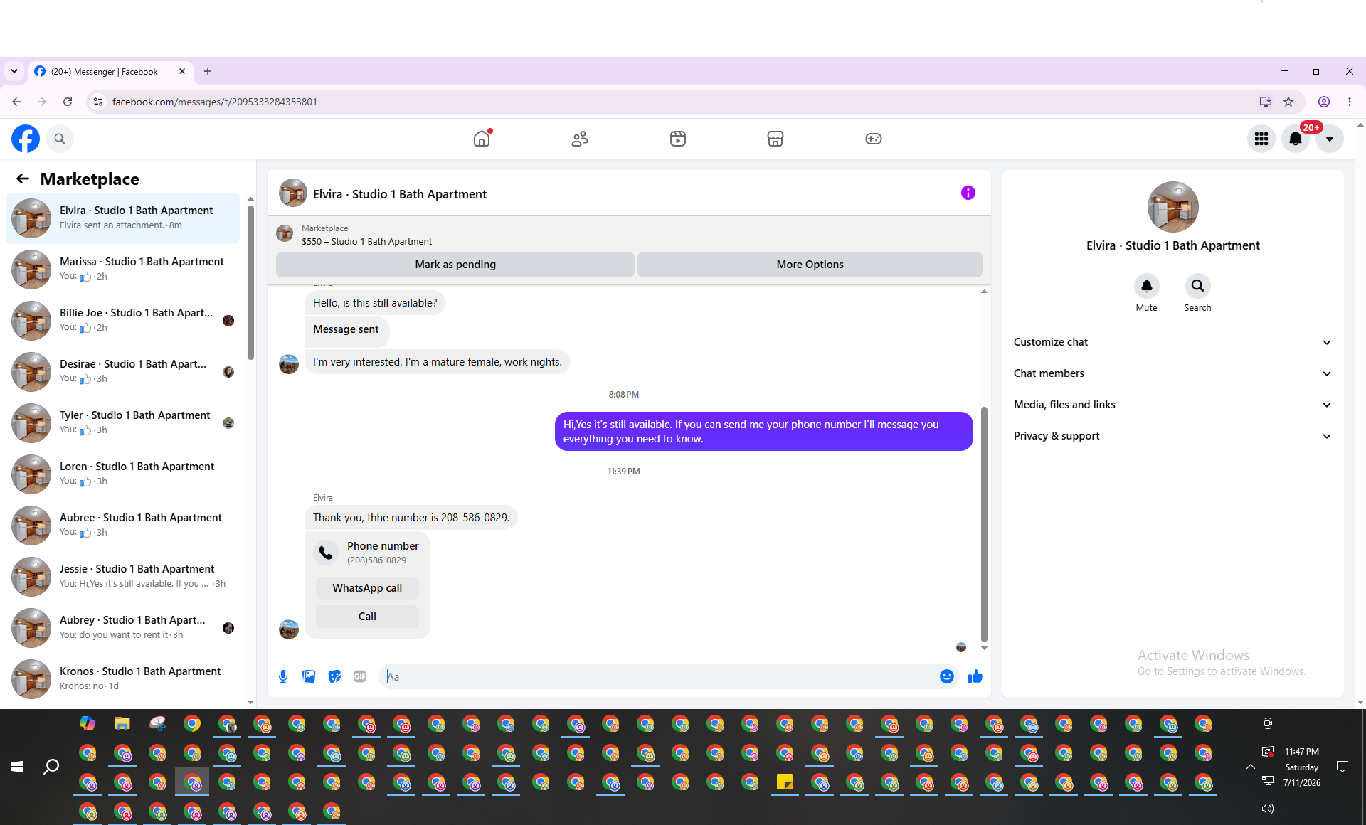Bookmark this page with the star

coord(1288,102)
